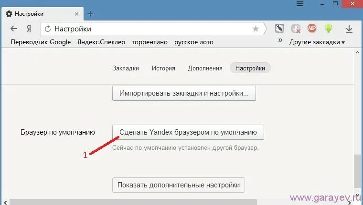
Task: Select the Настройки browser tab
Action: (x=43, y=14)
